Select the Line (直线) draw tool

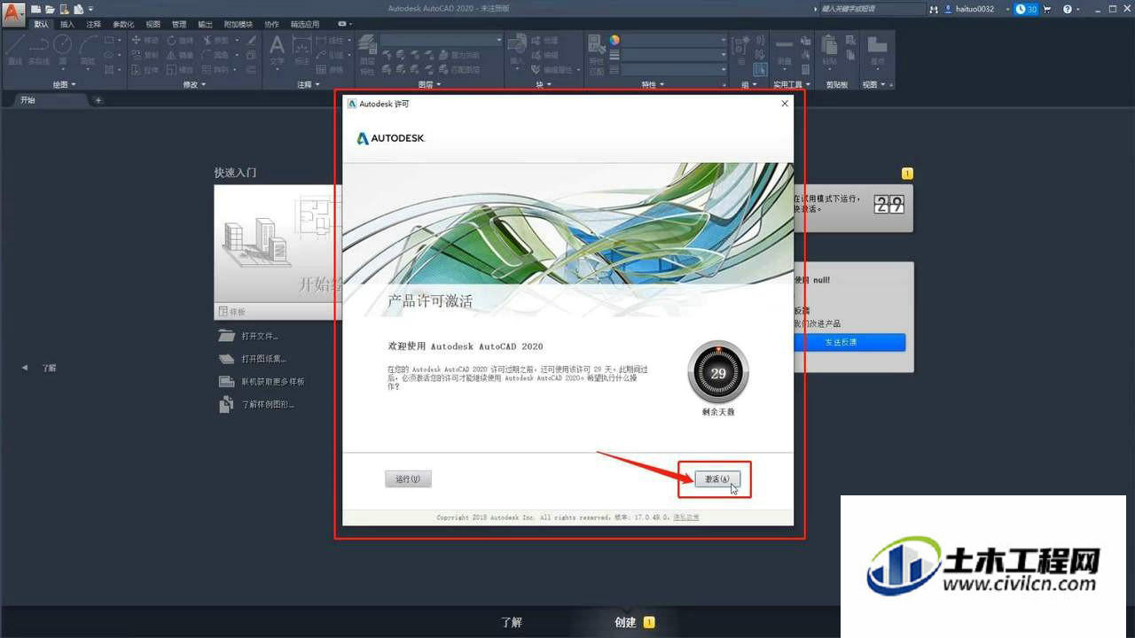14,50
